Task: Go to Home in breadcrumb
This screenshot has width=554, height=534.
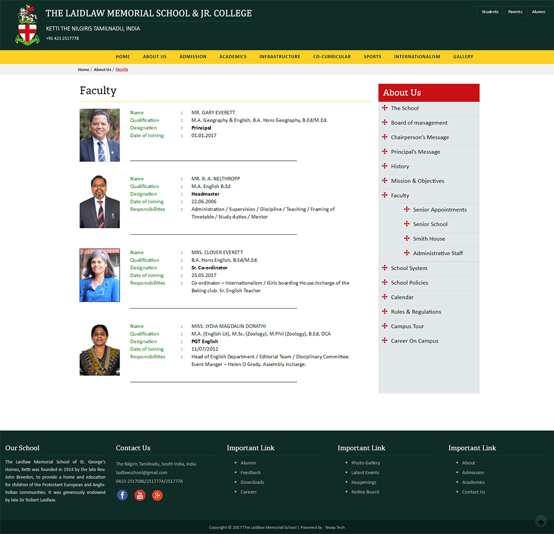Action: [83, 70]
